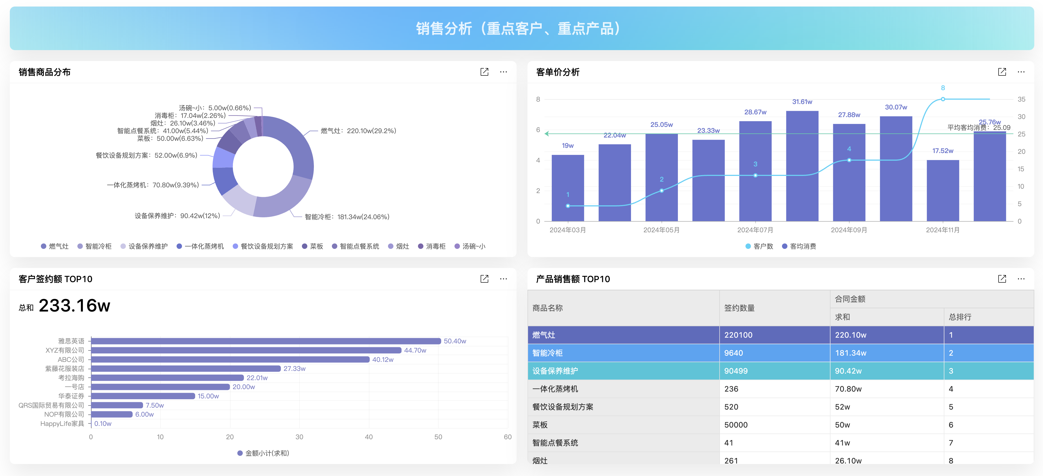Toggle 燃气灶 legend item in donut chart

coord(55,246)
